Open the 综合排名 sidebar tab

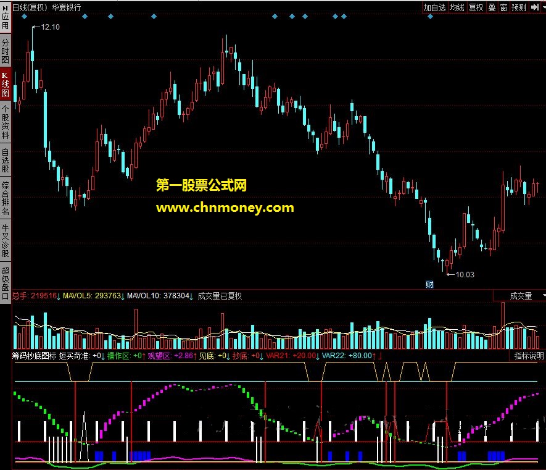[5, 198]
